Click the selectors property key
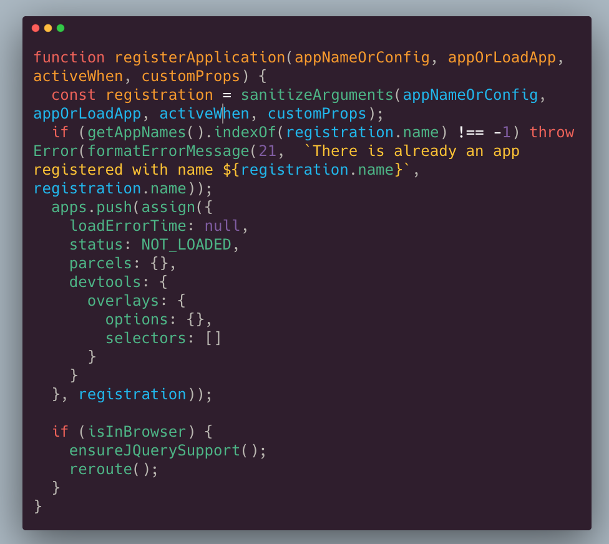The height and width of the screenshot is (544, 609). click(145, 338)
